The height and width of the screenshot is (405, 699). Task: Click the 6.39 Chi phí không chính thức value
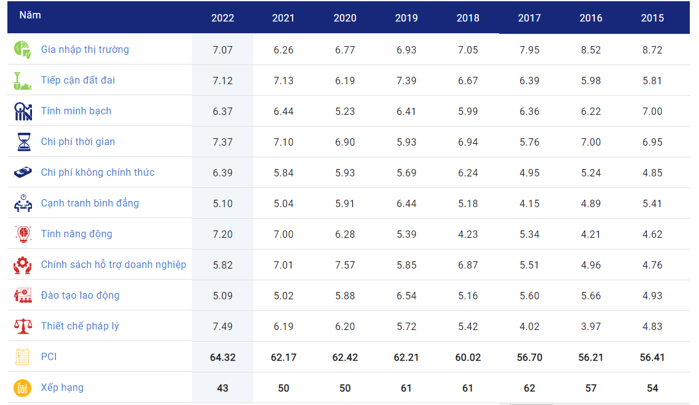[223, 173]
